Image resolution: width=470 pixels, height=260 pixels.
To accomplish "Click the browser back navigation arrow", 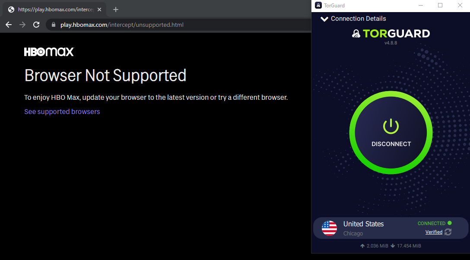I will (8, 25).
